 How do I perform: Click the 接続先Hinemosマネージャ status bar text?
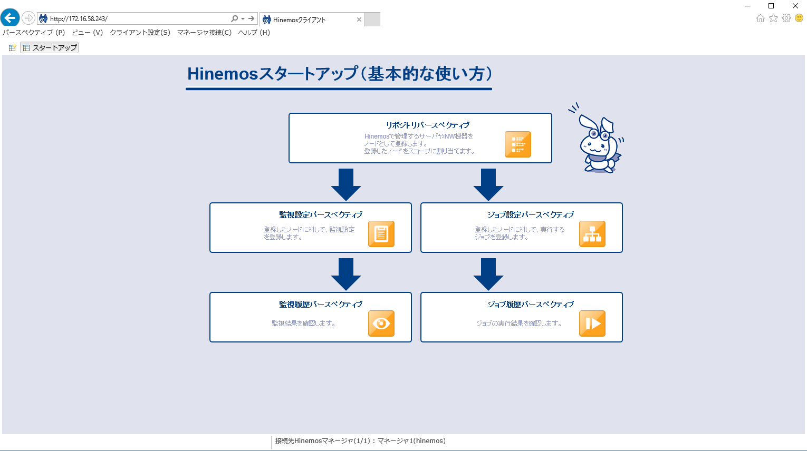click(x=360, y=441)
